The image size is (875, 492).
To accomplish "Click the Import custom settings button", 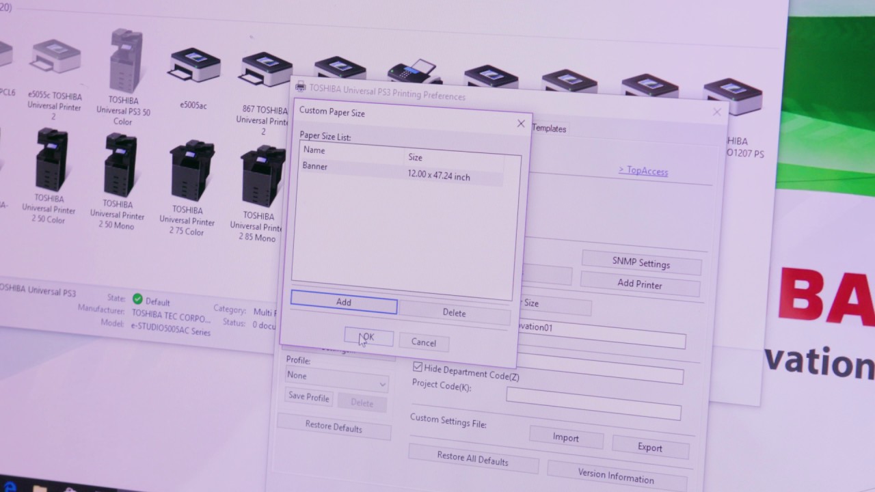I will click(x=566, y=437).
